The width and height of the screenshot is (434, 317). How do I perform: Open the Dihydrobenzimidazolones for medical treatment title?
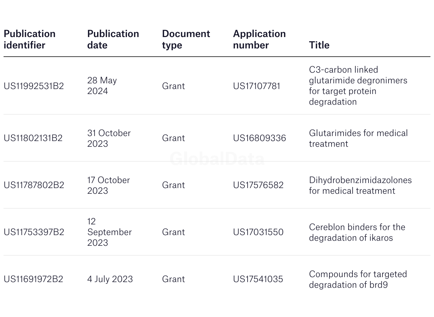tap(360, 185)
